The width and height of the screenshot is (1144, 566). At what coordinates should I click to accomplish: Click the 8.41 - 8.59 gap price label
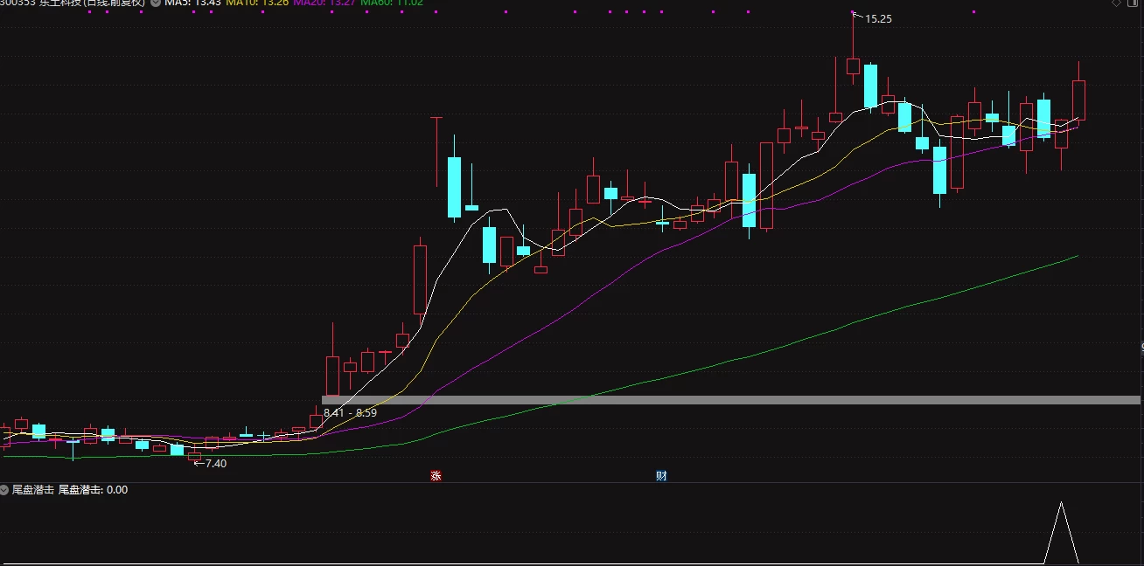(350, 412)
